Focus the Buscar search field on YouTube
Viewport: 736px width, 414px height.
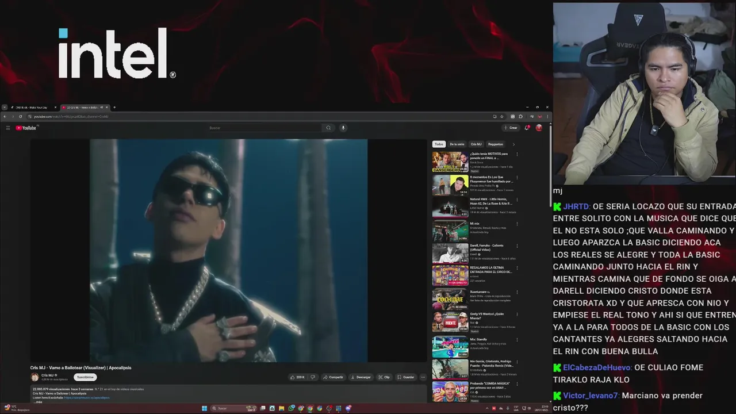(x=264, y=128)
